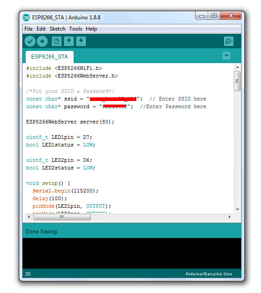Minimize the Arduino window
Viewport: 261px width, 293px height.
202,16
